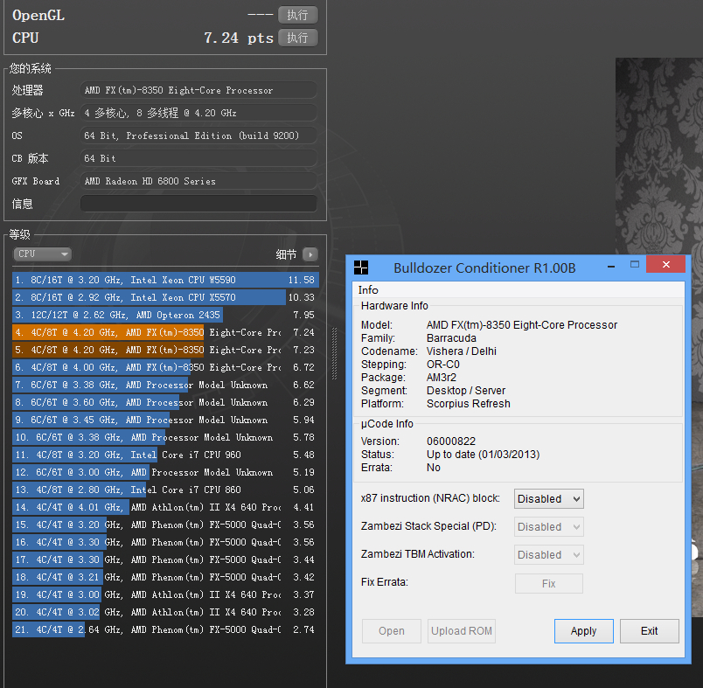Select ranking row 4 FX-8350 scoring 7.24

pos(165,332)
